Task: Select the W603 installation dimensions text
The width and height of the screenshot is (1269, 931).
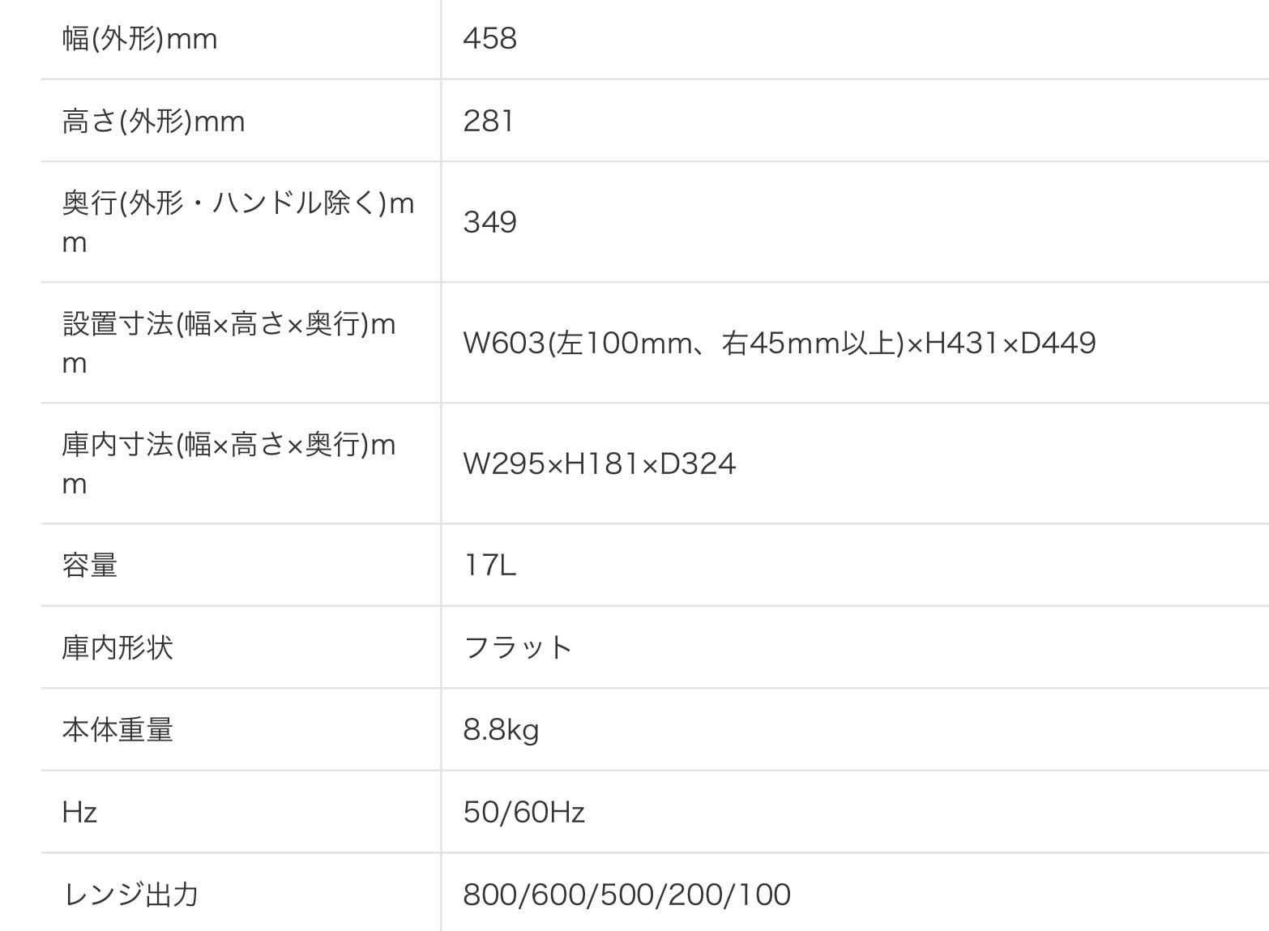Action: tap(779, 343)
